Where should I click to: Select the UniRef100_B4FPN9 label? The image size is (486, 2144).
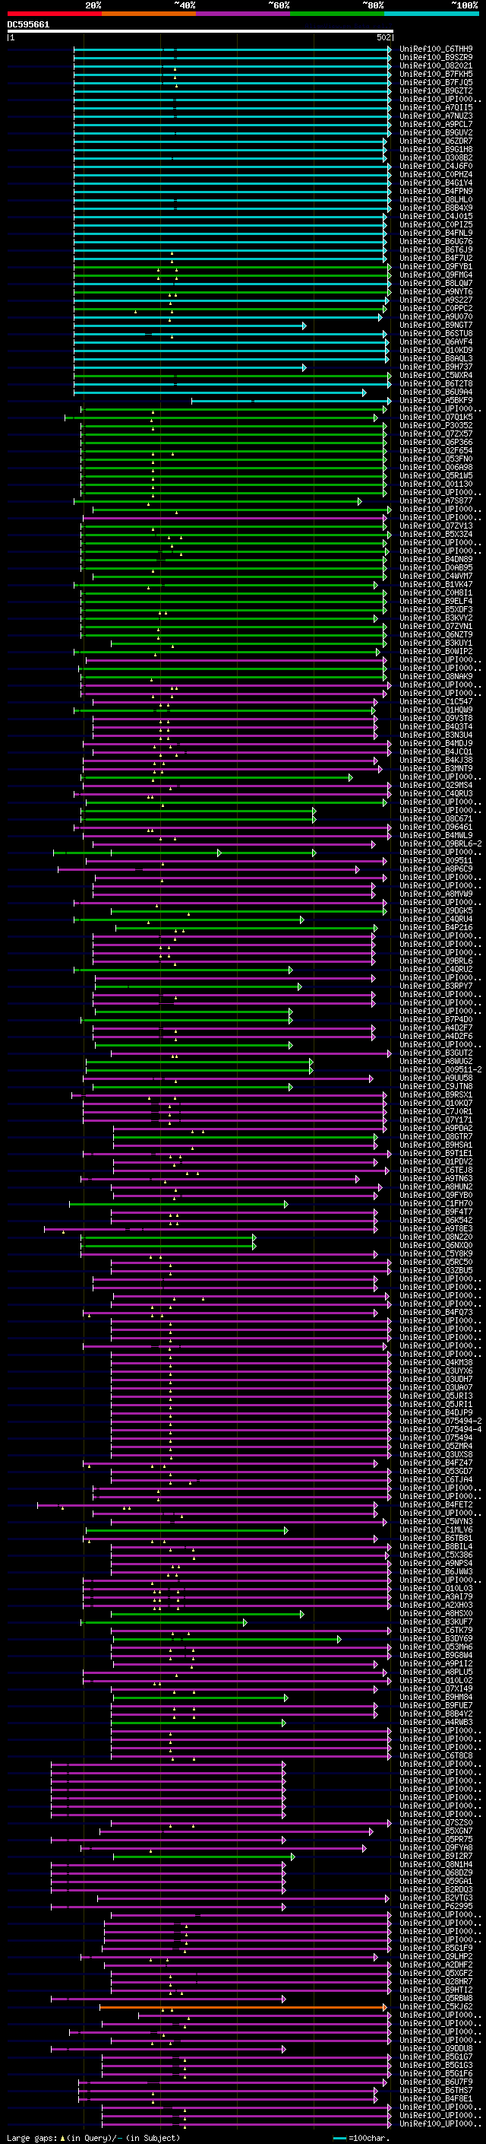(436, 191)
